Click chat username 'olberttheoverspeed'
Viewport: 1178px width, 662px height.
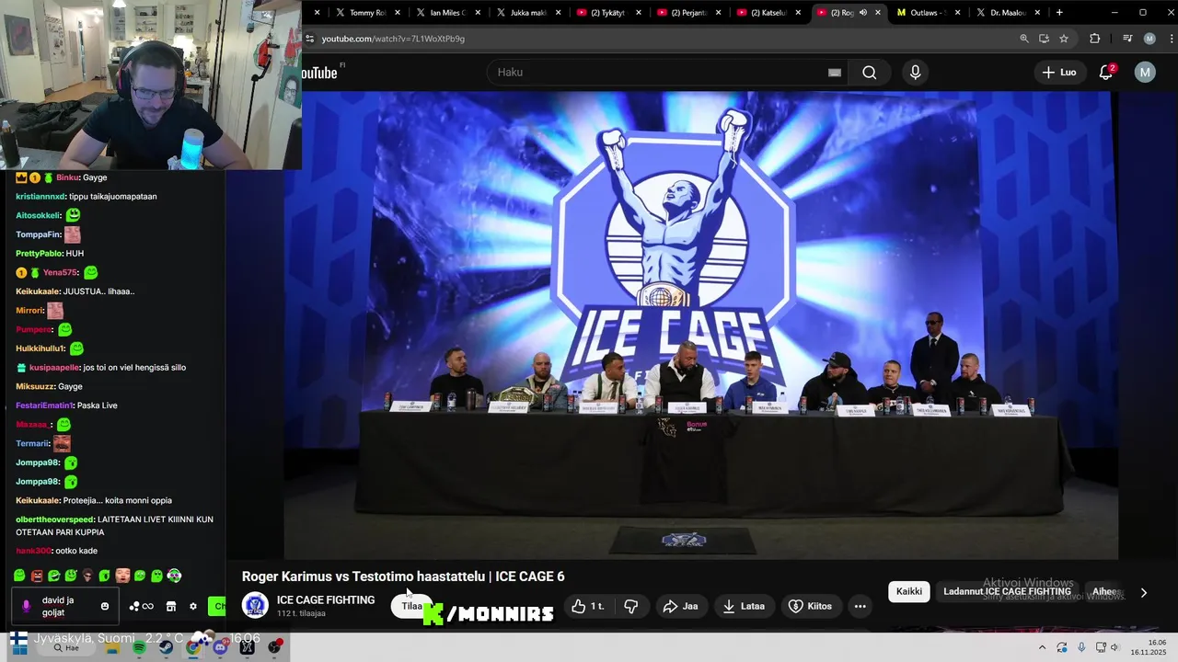[x=54, y=519]
